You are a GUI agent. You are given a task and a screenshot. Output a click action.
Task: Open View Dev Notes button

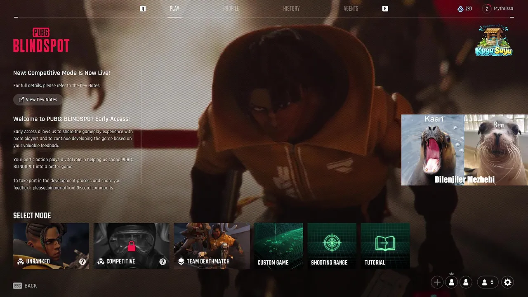click(38, 99)
